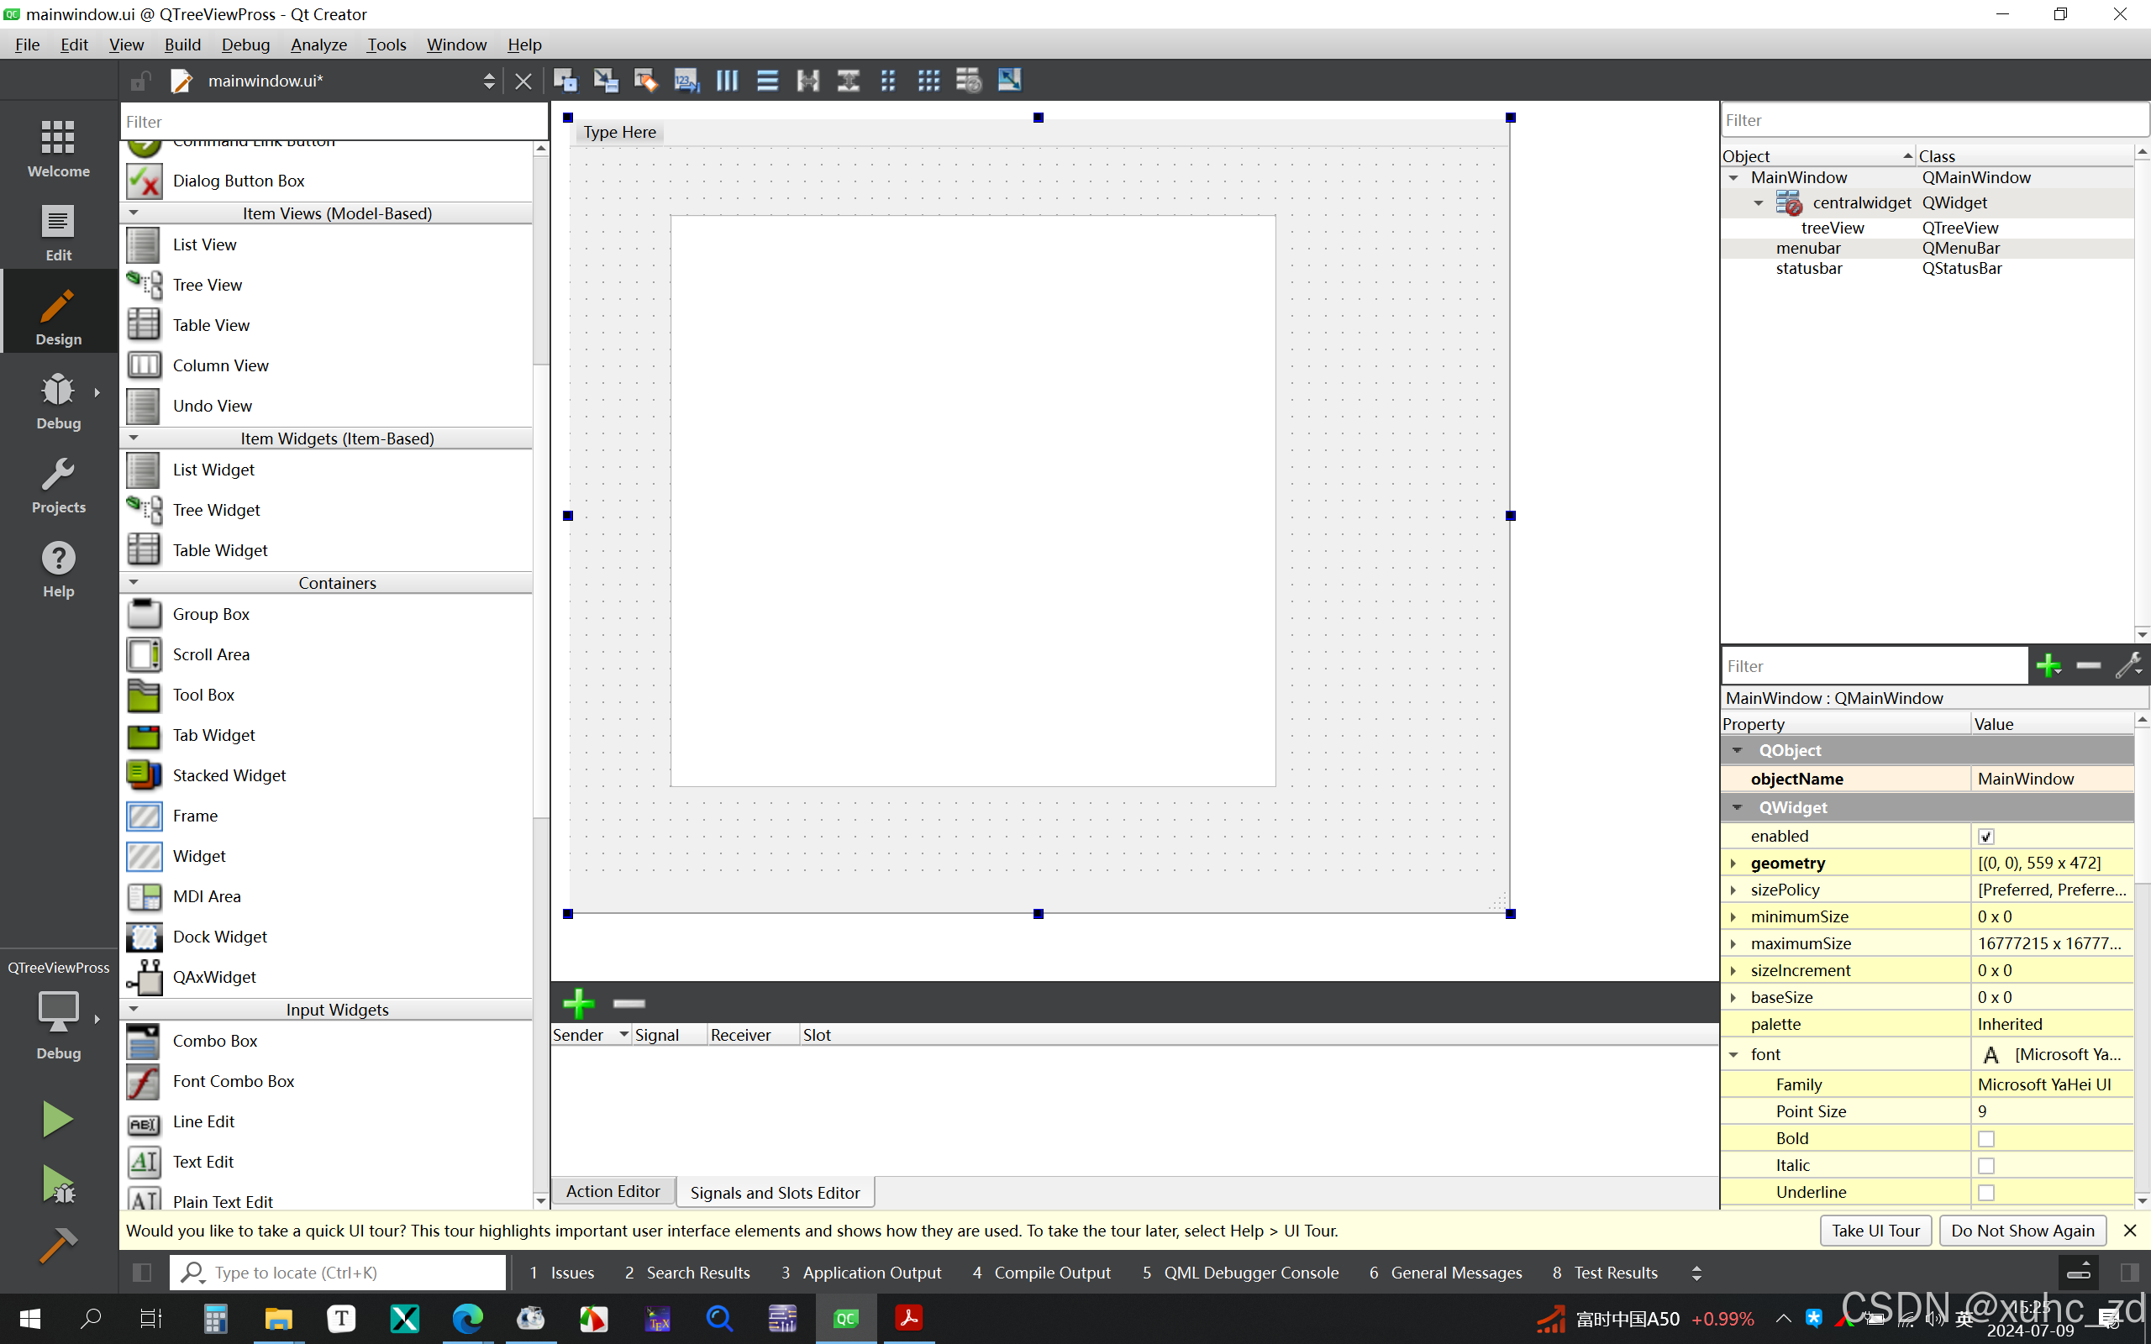This screenshot has height=1344, width=2151.
Task: Collapse the Containers widget category
Action: (x=134, y=583)
